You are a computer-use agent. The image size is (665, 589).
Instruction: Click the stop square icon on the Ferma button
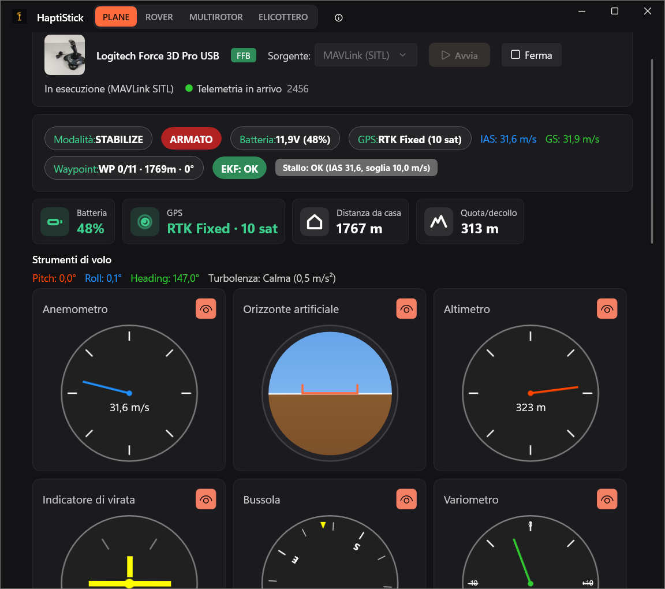pos(515,55)
